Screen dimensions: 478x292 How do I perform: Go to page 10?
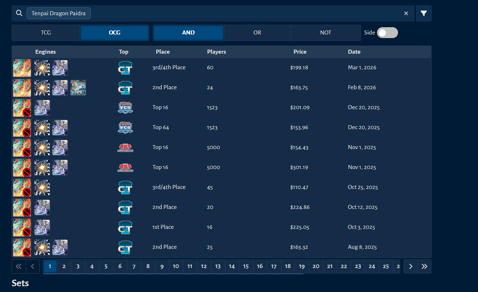(x=176, y=267)
